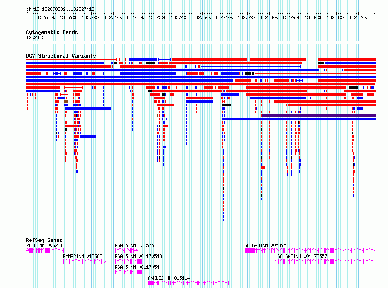Click the POLE gene model glyph
The height and width of the screenshot is (288, 388).
coord(45,251)
